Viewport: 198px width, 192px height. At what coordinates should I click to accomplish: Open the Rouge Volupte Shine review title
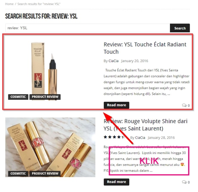[145, 125]
